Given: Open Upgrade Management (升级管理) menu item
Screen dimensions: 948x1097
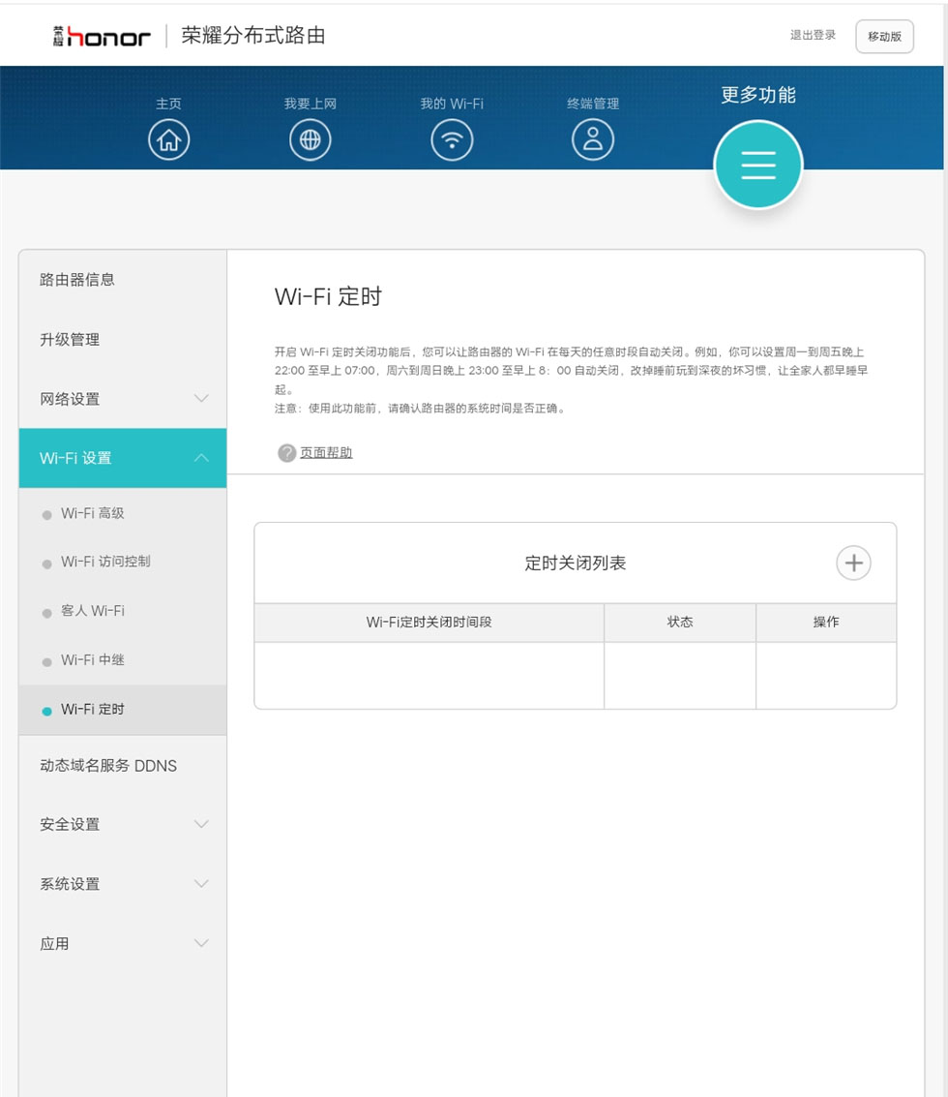Looking at the screenshot, I should (70, 340).
